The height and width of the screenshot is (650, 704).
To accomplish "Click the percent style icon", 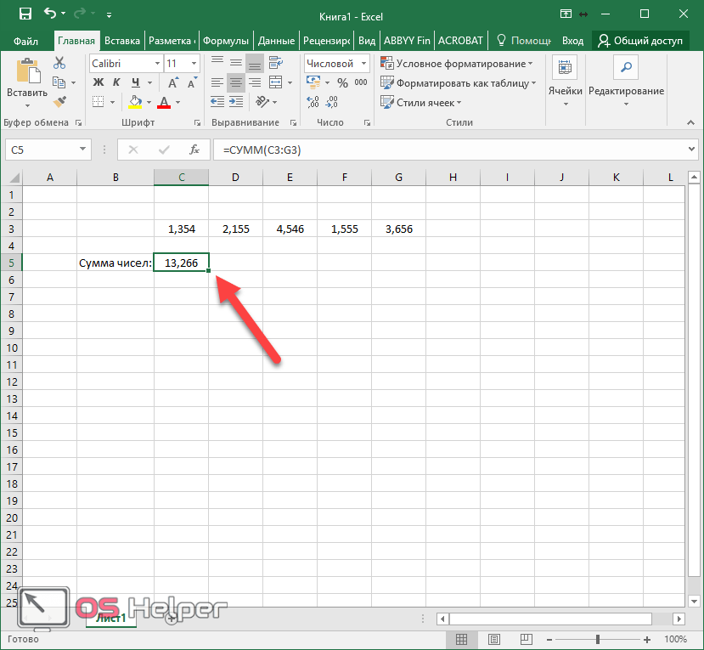I will coord(342,82).
